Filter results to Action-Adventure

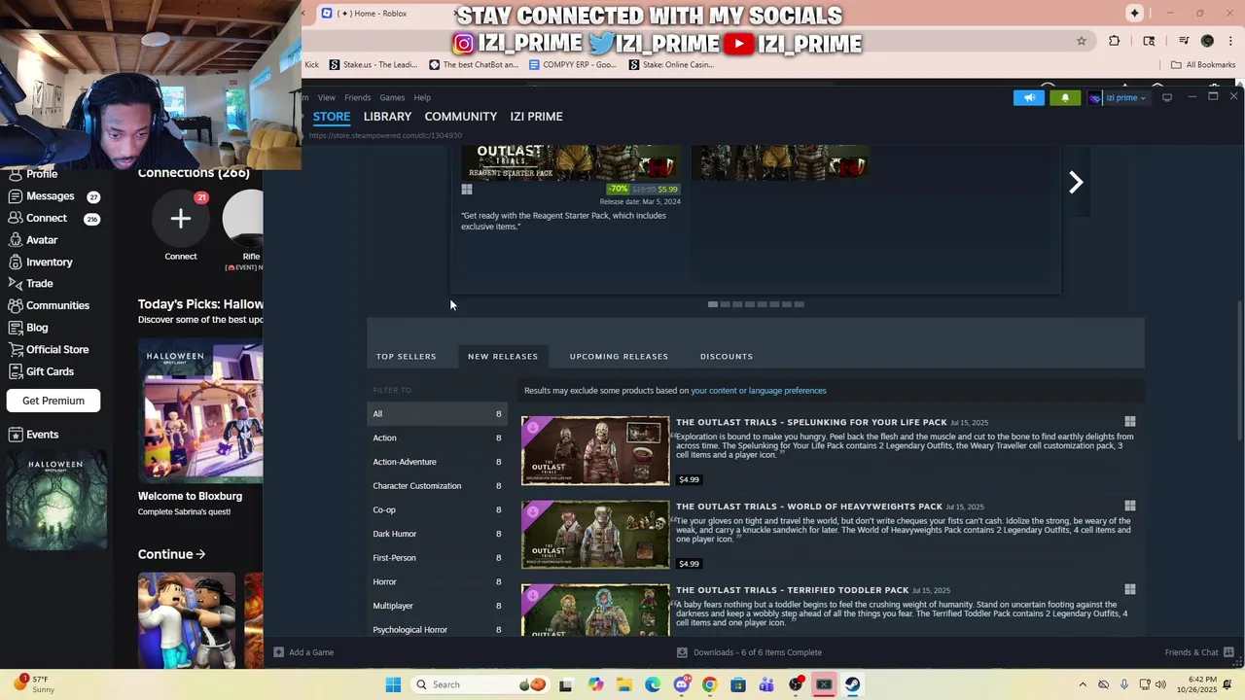click(x=437, y=462)
